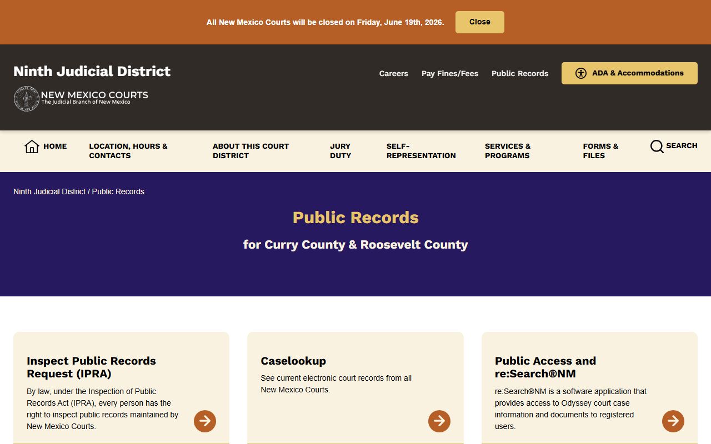Open Jury Duty menu

click(x=341, y=151)
